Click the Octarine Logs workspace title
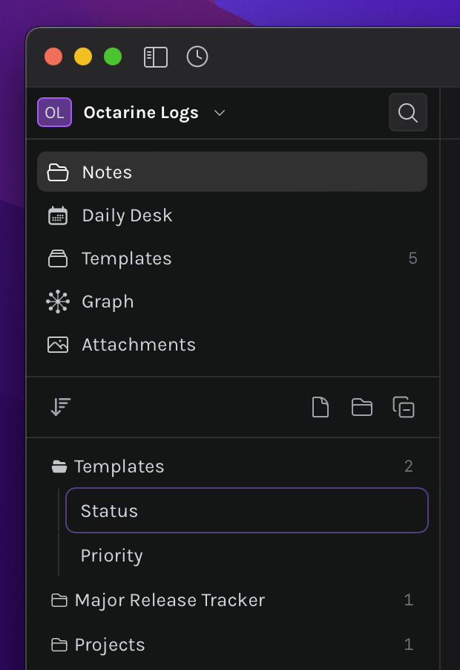460x670 pixels. (141, 113)
